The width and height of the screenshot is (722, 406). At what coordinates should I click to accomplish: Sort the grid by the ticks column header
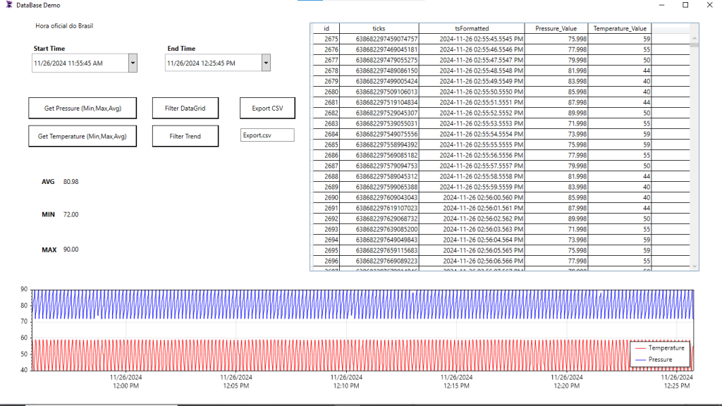click(379, 28)
